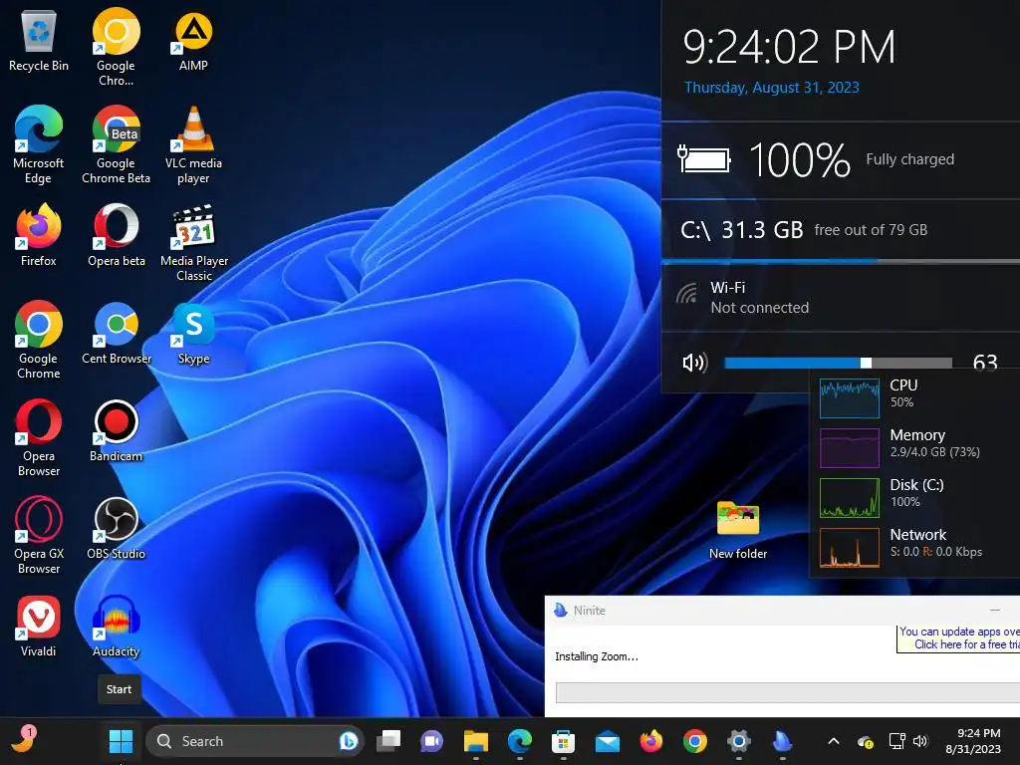Open the AIMP music player shortcut
The image size is (1020, 765).
point(193,42)
